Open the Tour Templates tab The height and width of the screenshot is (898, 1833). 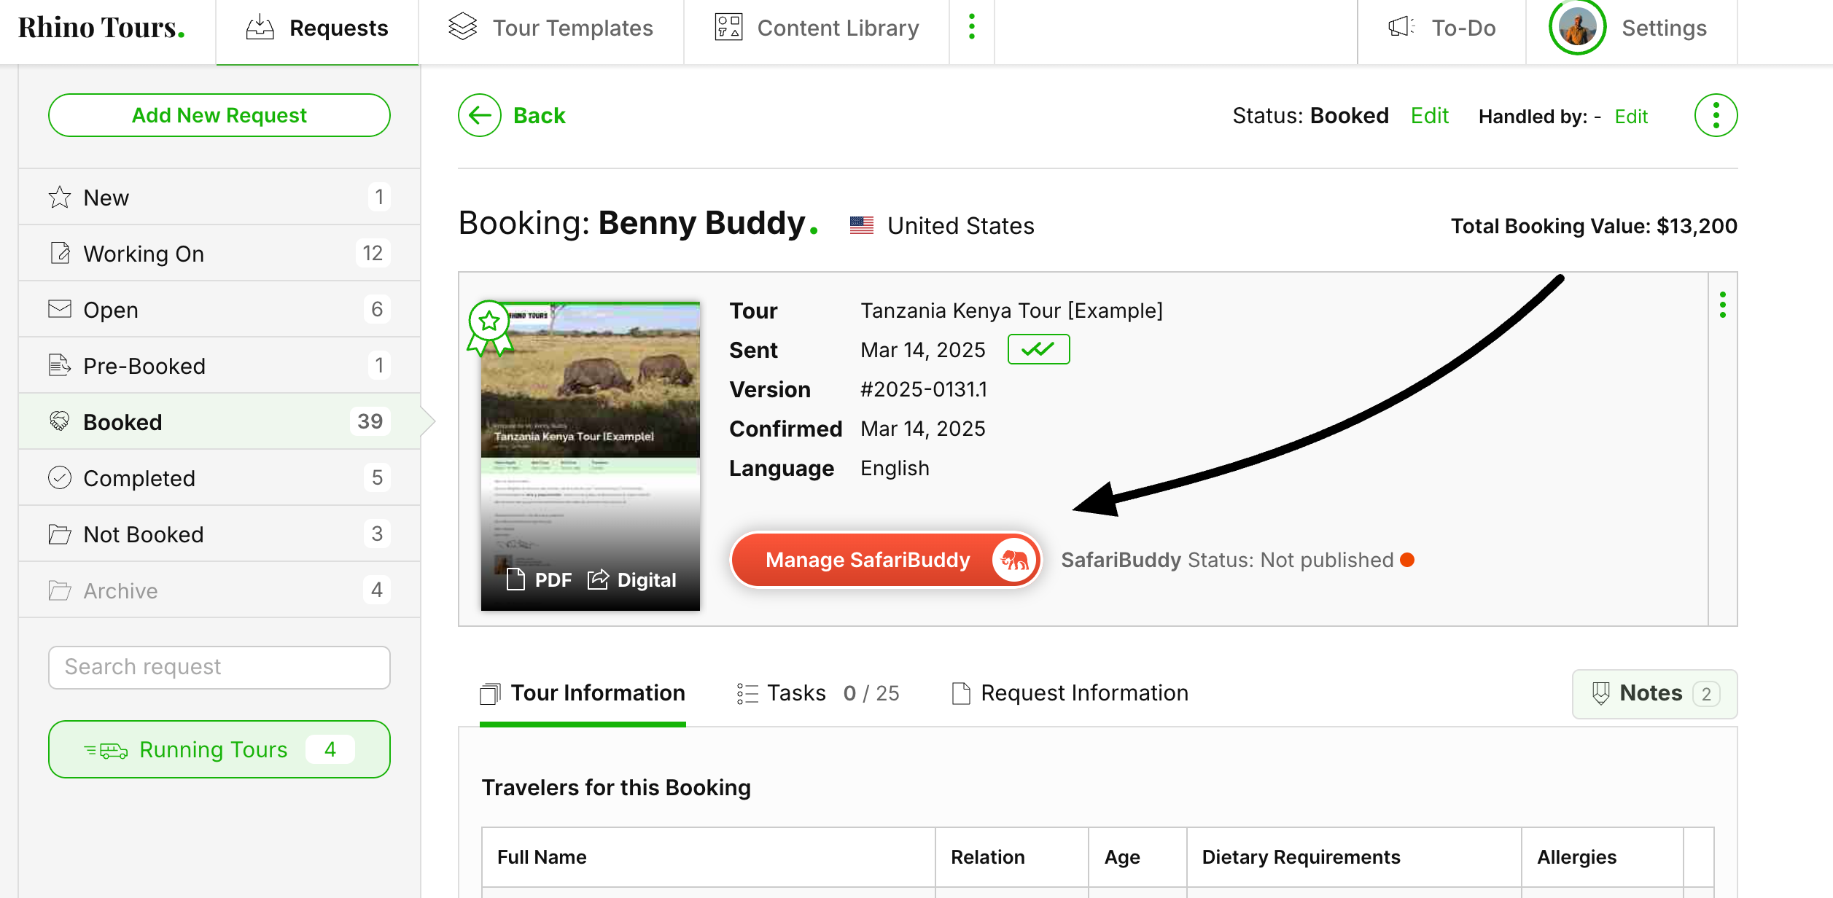coord(551,28)
